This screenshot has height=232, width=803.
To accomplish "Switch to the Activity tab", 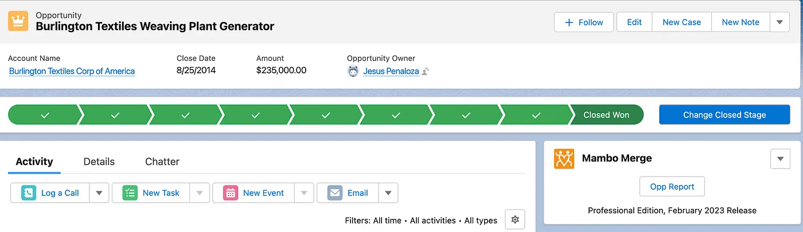I will (x=34, y=162).
